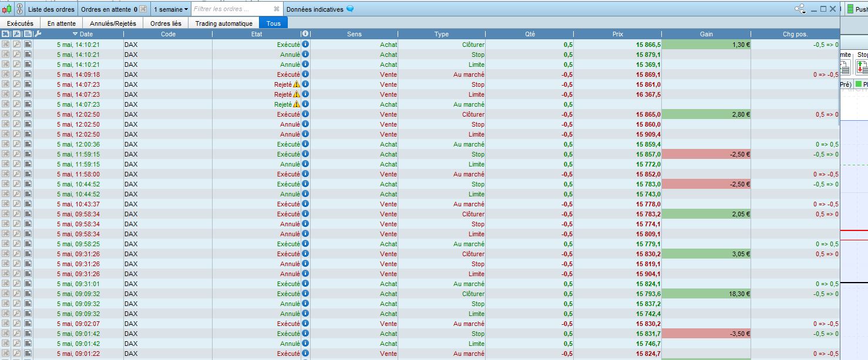Click the modify-order icon in the table header
Image resolution: width=868 pixels, height=360 pixels.
pyautogui.click(x=16, y=34)
